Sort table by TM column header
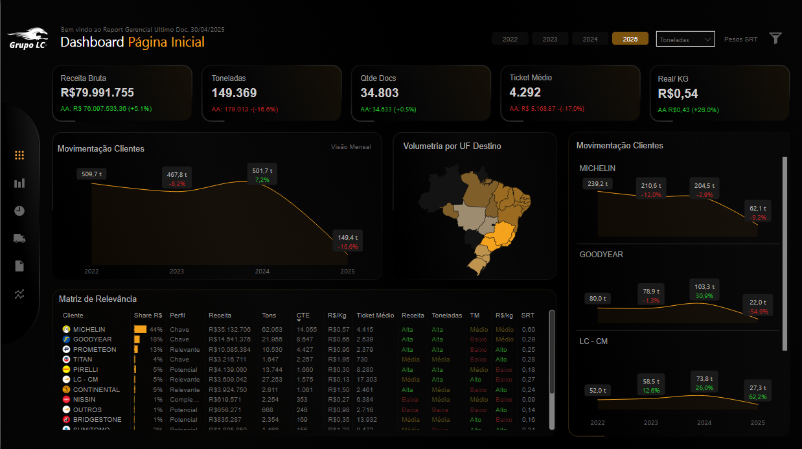 pos(475,316)
